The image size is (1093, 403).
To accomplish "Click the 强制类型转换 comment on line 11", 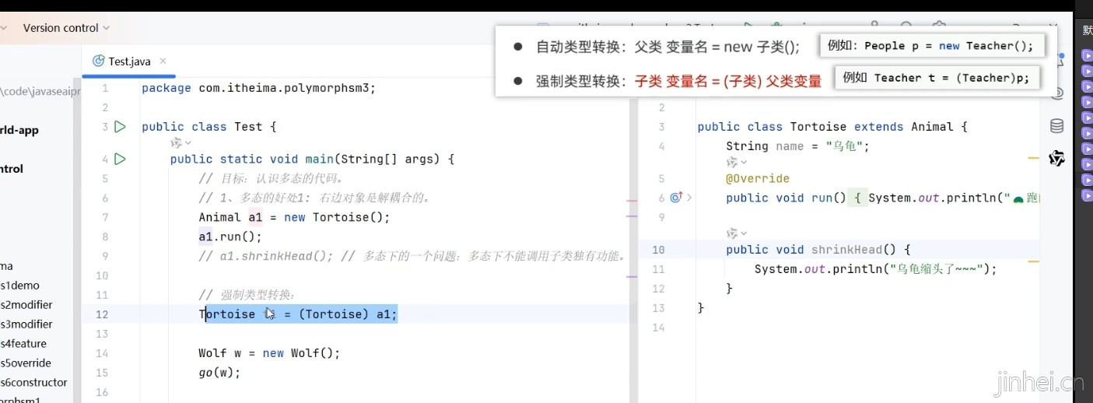I will click(247, 295).
